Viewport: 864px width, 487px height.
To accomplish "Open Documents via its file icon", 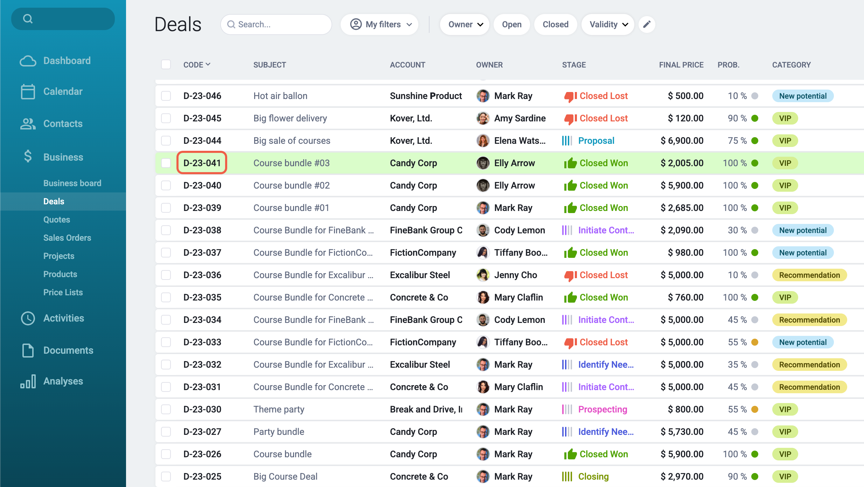I will click(28, 351).
